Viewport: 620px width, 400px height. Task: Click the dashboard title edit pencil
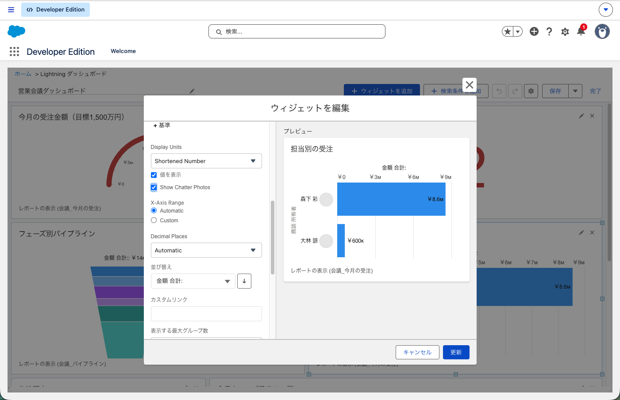point(192,91)
